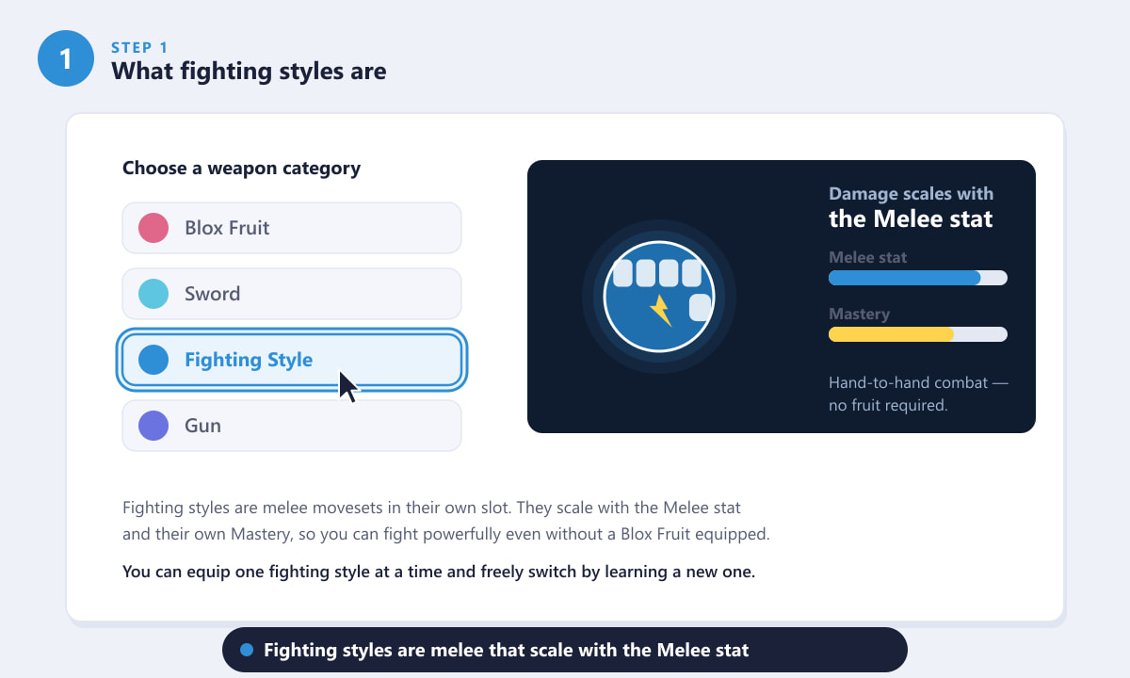The height and width of the screenshot is (678, 1130).
Task: Click the cyan Sword color dot
Action: pyautogui.click(x=153, y=294)
